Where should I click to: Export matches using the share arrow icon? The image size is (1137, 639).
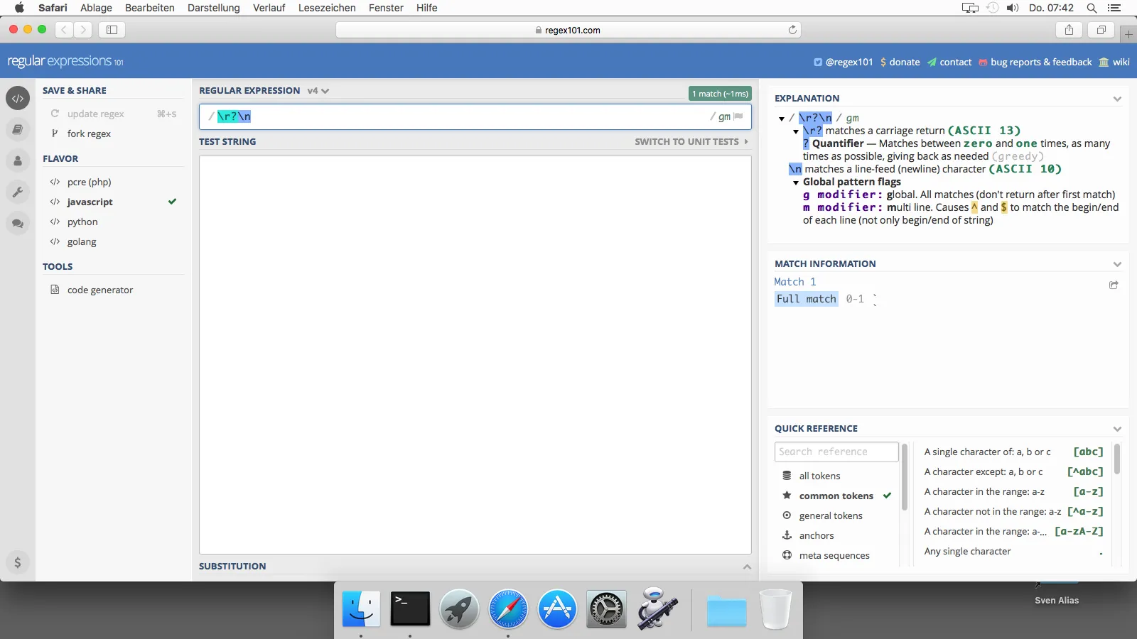(x=1114, y=285)
